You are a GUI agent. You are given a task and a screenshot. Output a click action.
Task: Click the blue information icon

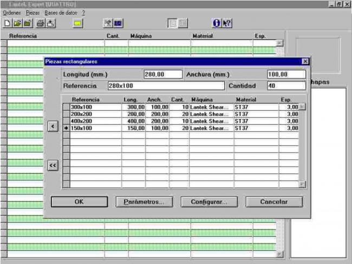(217, 23)
